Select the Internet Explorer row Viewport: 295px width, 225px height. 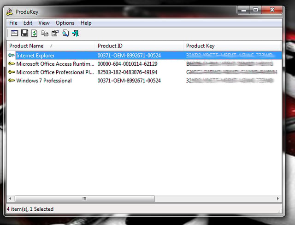click(144, 55)
